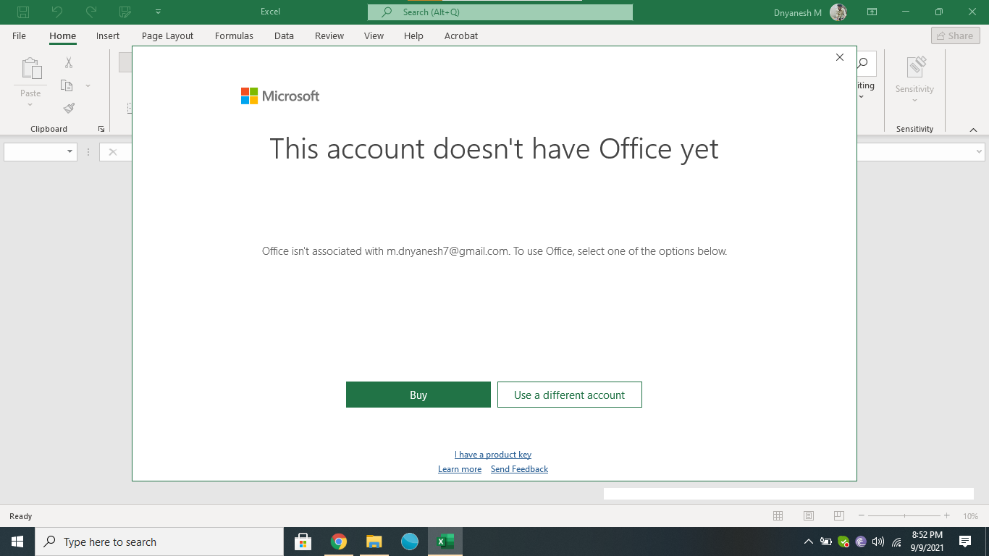Click the I have a product key link
This screenshot has width=989, height=556.
click(493, 455)
